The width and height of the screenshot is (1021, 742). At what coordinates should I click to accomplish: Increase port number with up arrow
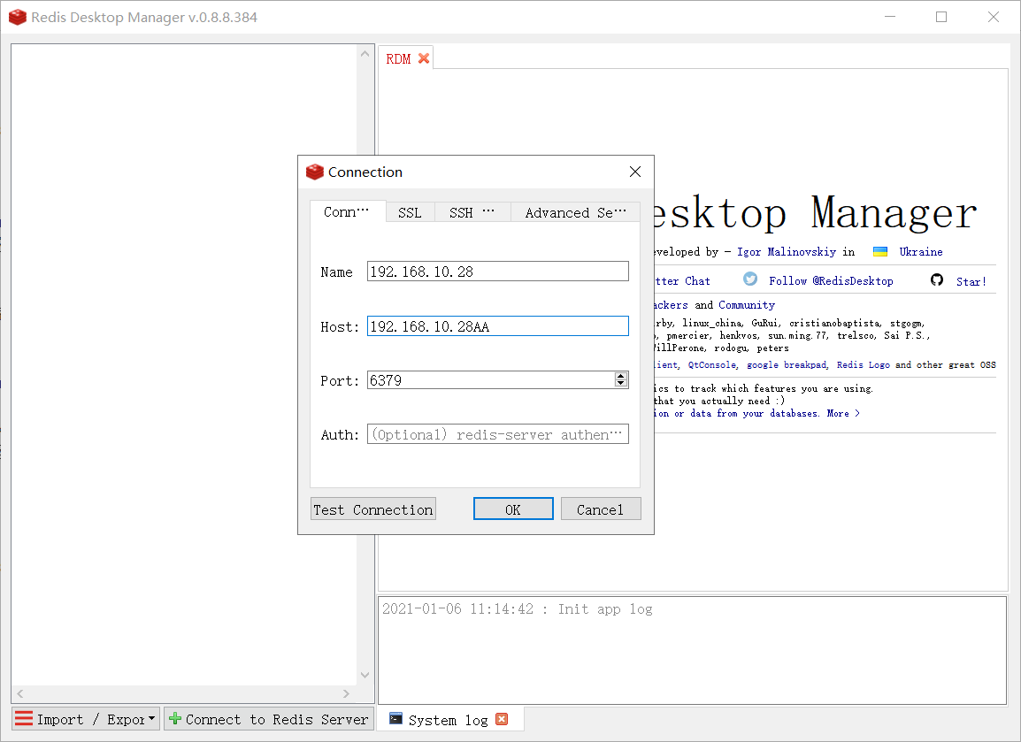[621, 376]
